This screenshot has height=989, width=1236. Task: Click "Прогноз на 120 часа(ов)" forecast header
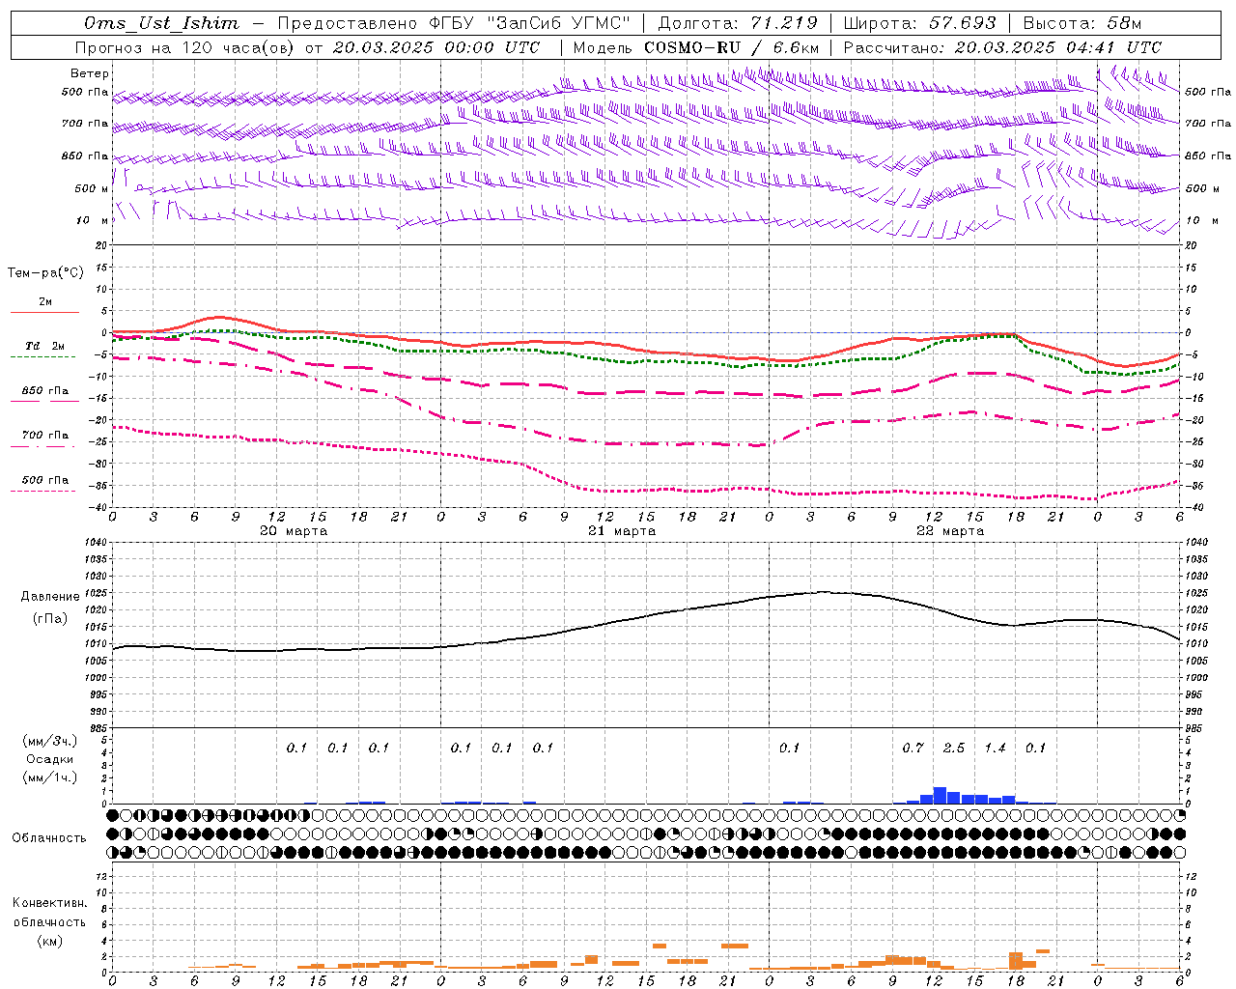pos(185,47)
